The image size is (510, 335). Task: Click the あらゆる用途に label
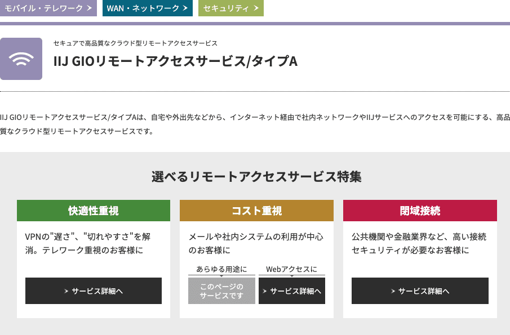pos(221,269)
